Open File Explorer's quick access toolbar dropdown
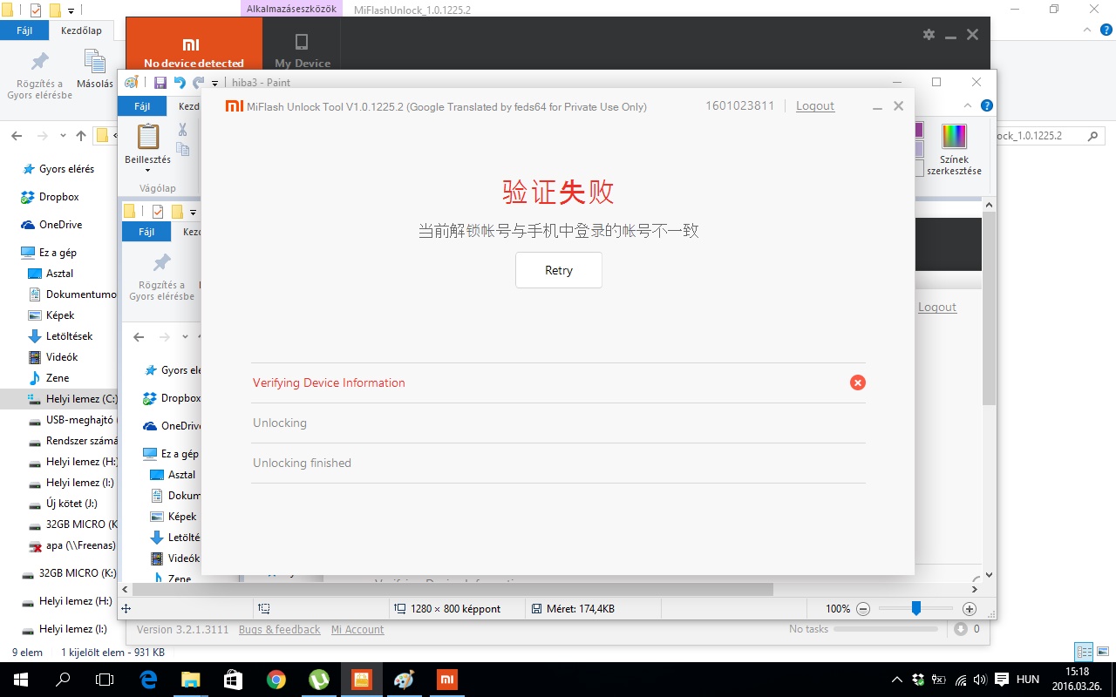Viewport: 1116px width, 697px height. [x=71, y=10]
